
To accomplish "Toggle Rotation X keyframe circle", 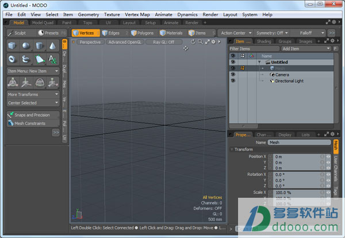I will (x=323, y=174).
